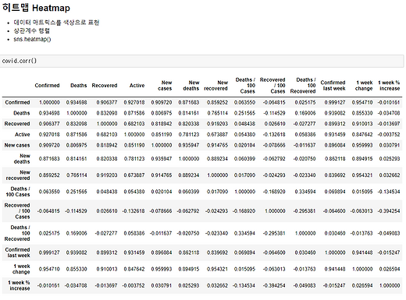Click cell value 0.030791 in New cases row
Image resolution: width=406 pixels, height=300 pixels.
[x=390, y=145]
